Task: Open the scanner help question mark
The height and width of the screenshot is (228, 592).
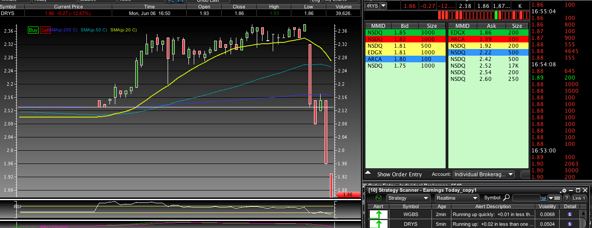Action: point(566,198)
